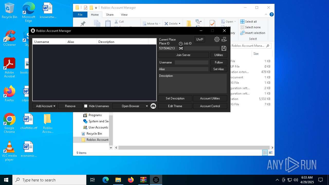Viewport: 329px width, 185px height.
Task: Click the UWP button
Action: (200, 39)
